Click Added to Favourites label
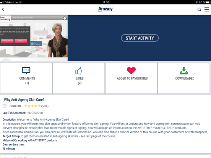This screenshot has height=158, width=211. (x=132, y=79)
